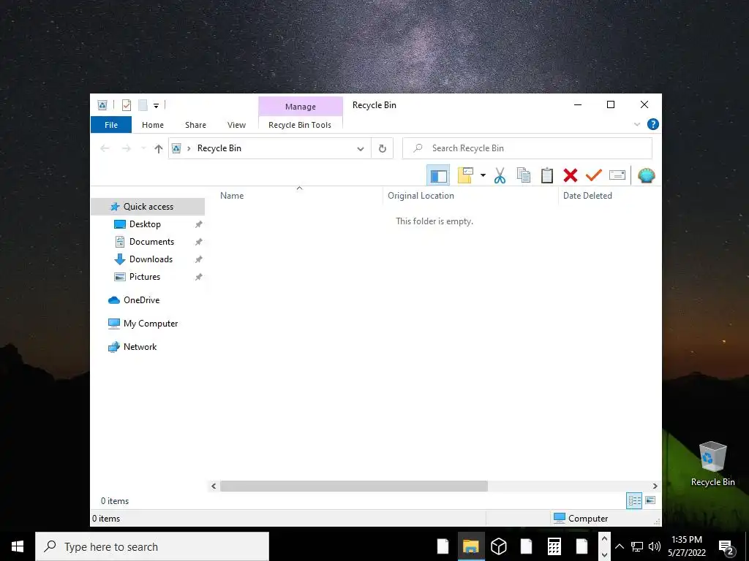Image resolution: width=749 pixels, height=561 pixels.
Task: Click the Recycle Bin title bar icon
Action: (x=102, y=105)
